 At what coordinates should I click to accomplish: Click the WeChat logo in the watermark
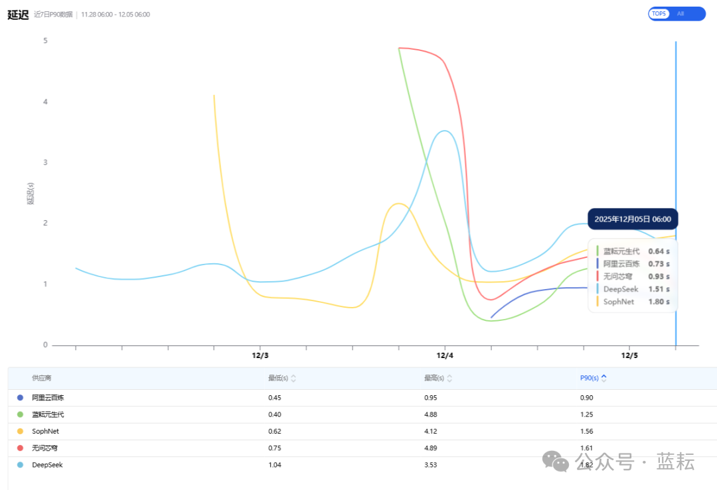pyautogui.click(x=556, y=461)
